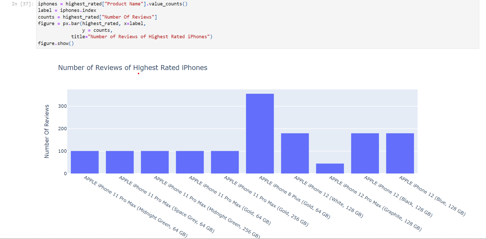
Task: Click the bar for iPhone 11 Pro Max (Space Grey, 64 GB)
Action: click(x=119, y=161)
